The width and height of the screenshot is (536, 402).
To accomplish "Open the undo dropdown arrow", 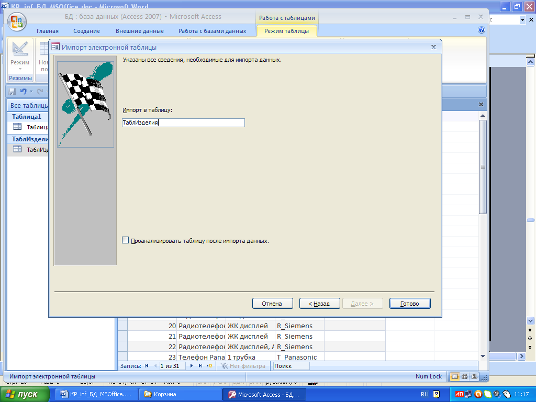I will pyautogui.click(x=31, y=91).
